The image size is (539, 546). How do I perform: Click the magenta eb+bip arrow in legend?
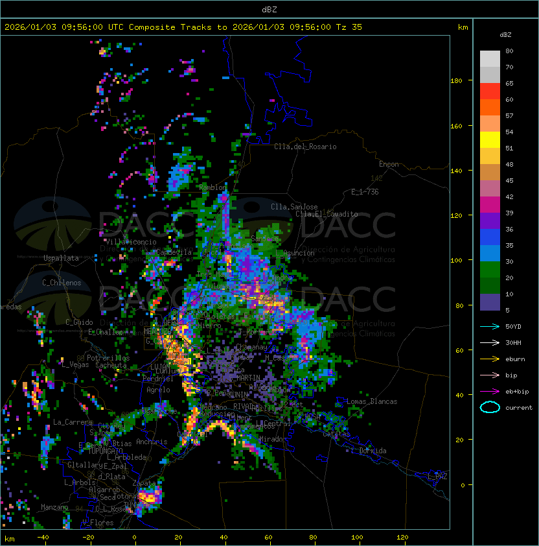point(490,392)
